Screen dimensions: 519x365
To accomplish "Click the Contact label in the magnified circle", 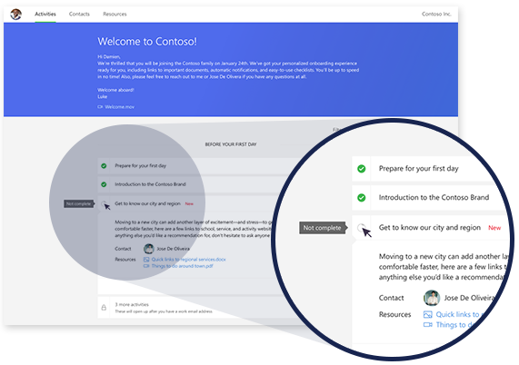I will pos(391,298).
